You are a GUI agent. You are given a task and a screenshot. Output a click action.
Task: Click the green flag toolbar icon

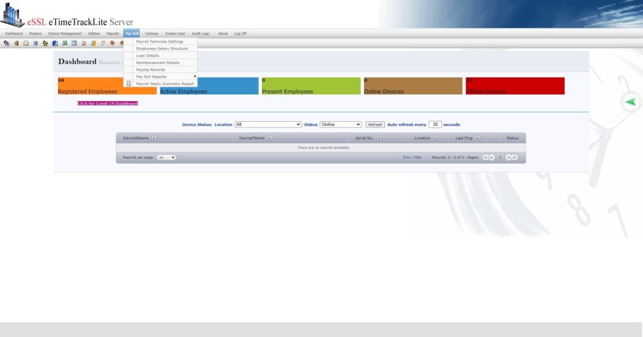click(65, 43)
